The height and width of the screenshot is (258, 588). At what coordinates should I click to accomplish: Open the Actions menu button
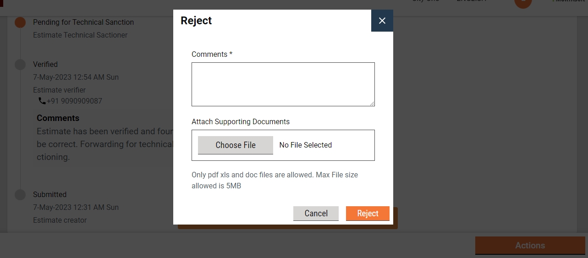coord(530,246)
